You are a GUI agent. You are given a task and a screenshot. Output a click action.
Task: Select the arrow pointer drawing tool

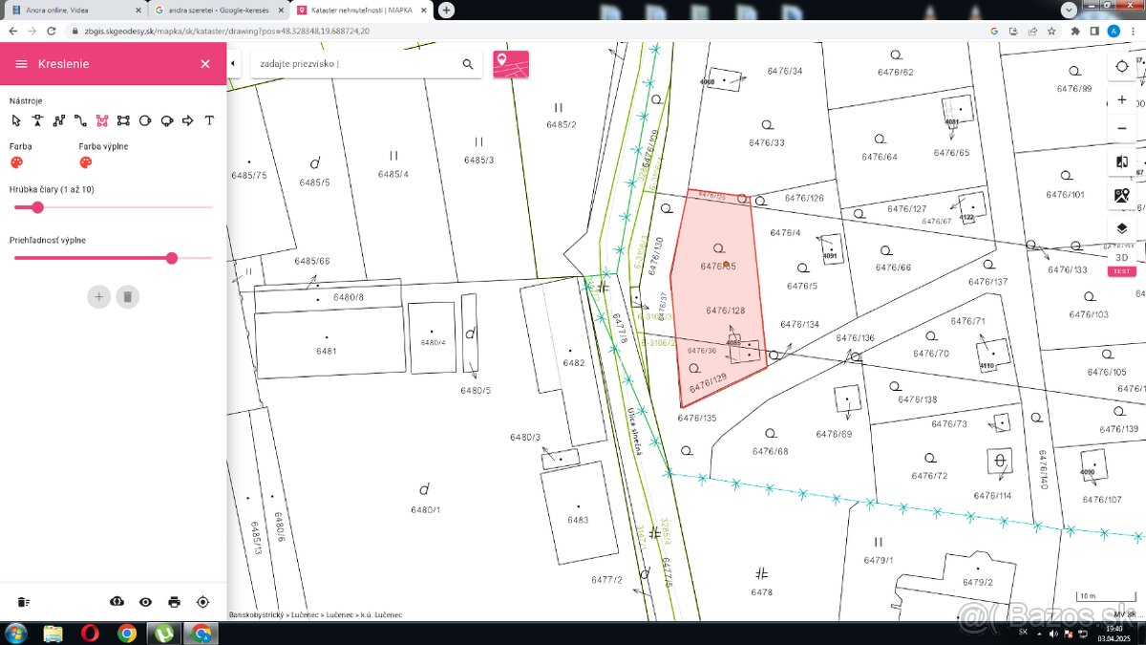(x=15, y=120)
